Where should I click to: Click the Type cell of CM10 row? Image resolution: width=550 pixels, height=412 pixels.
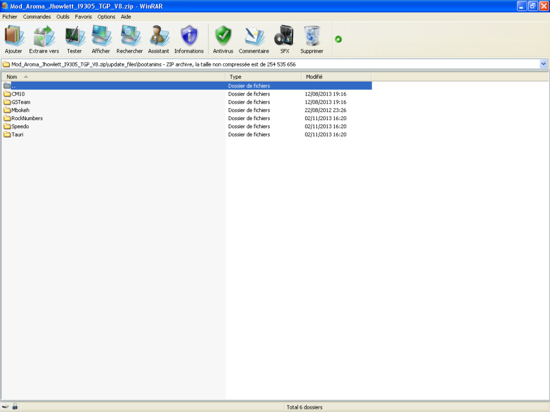249,94
